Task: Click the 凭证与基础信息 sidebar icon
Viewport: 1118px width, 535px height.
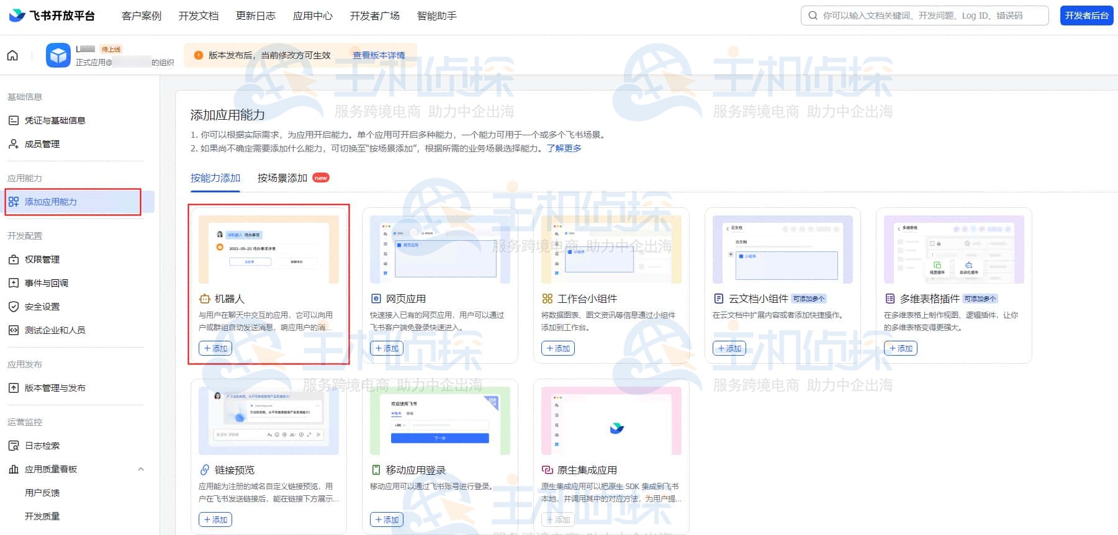Action: (x=14, y=120)
